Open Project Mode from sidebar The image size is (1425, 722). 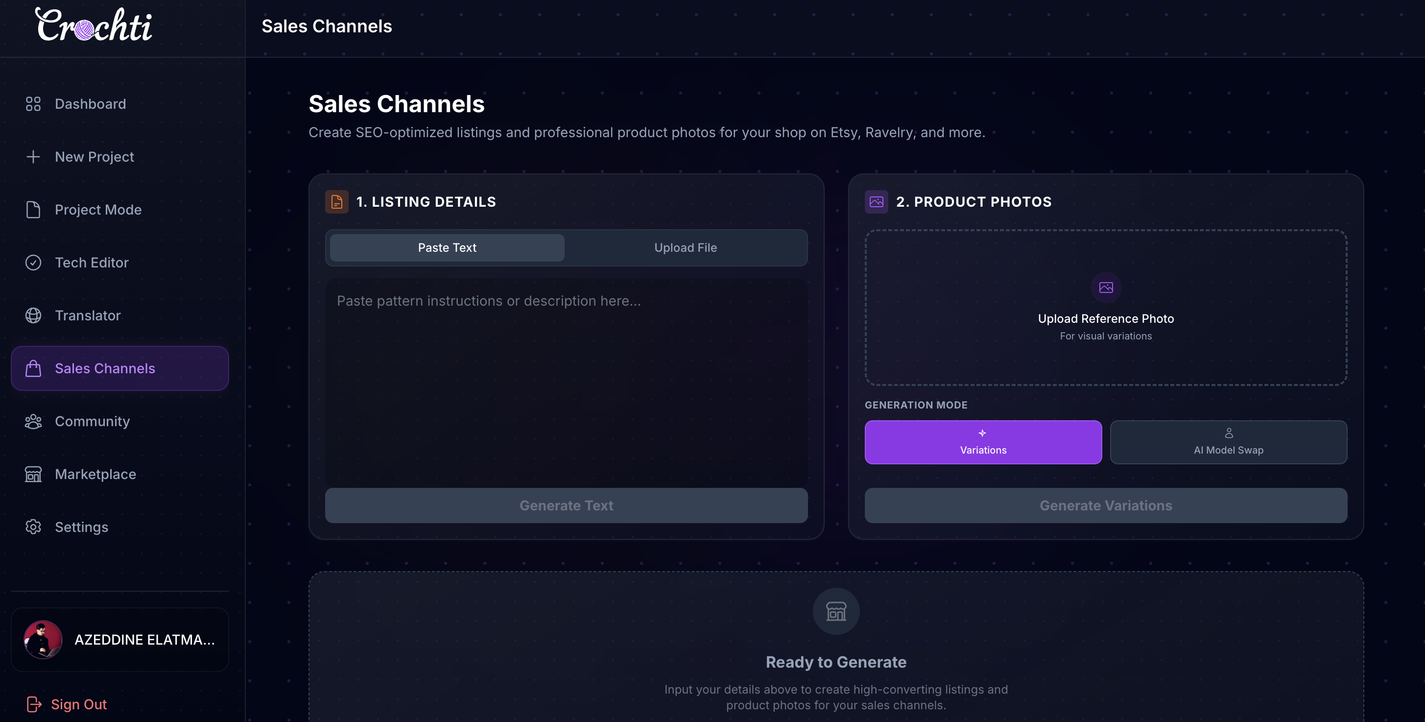click(98, 210)
